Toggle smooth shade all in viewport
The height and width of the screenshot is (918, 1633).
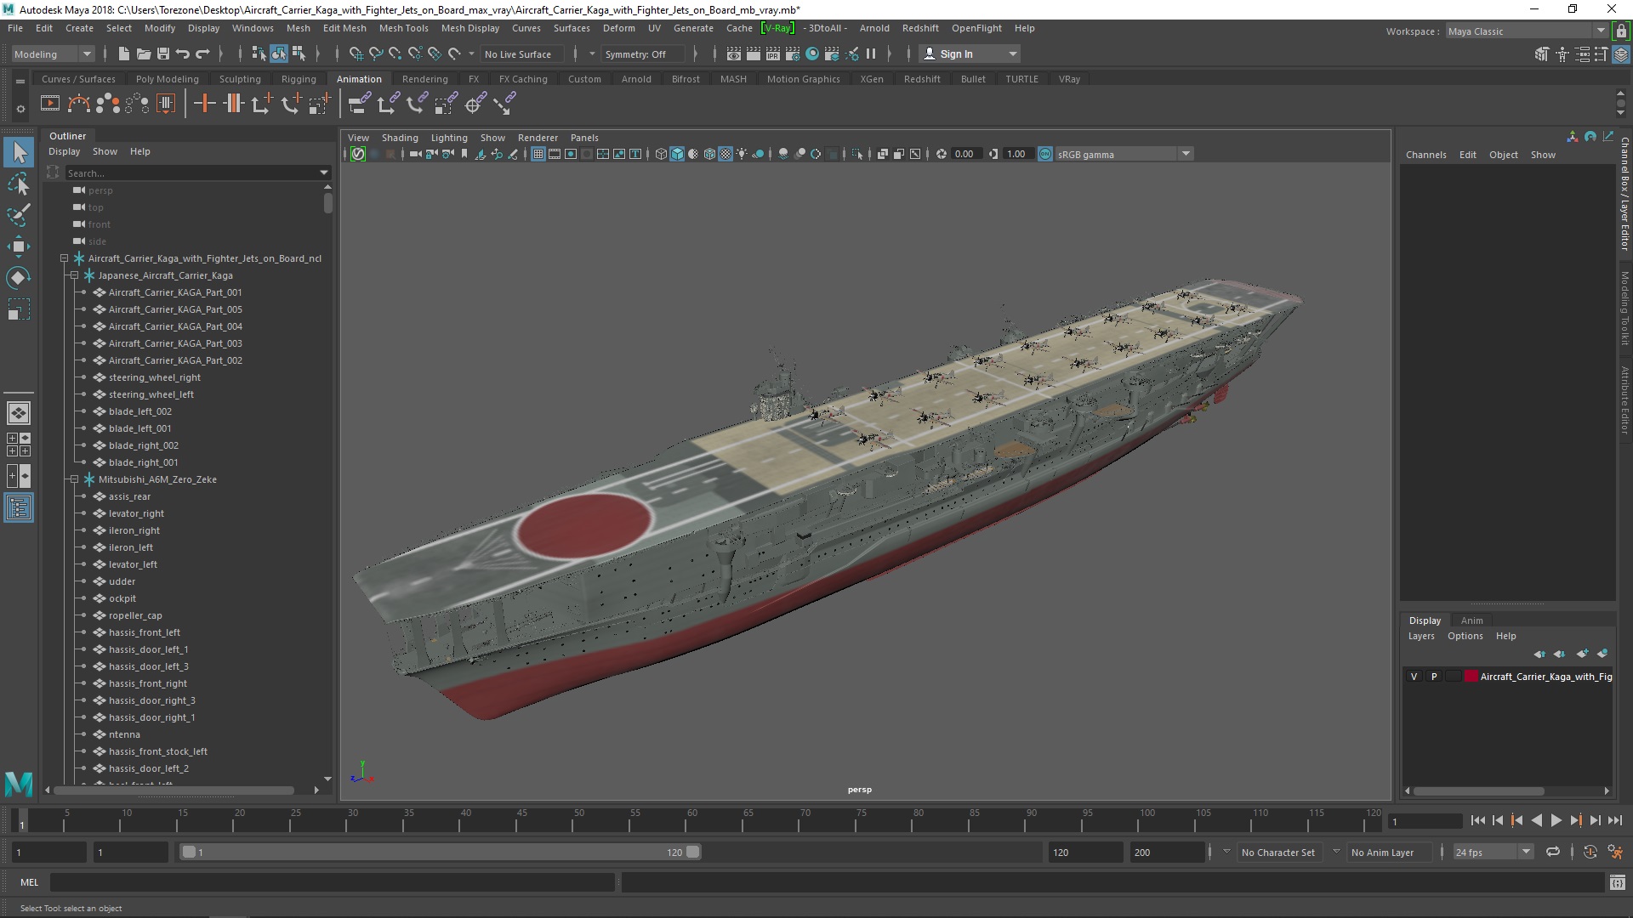677,154
